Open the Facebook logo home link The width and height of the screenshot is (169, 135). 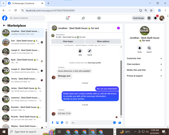5,18
